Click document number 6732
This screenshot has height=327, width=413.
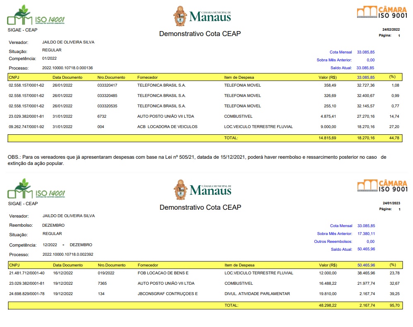pyautogui.click(x=101, y=116)
